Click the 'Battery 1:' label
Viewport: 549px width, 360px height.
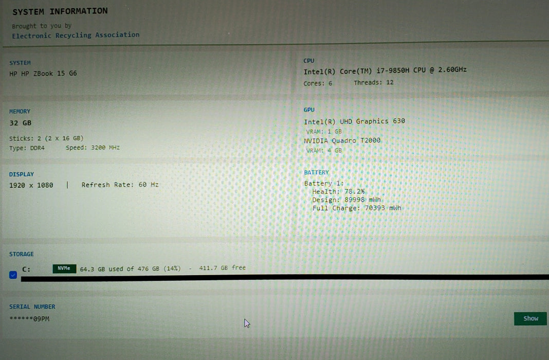[x=324, y=183]
